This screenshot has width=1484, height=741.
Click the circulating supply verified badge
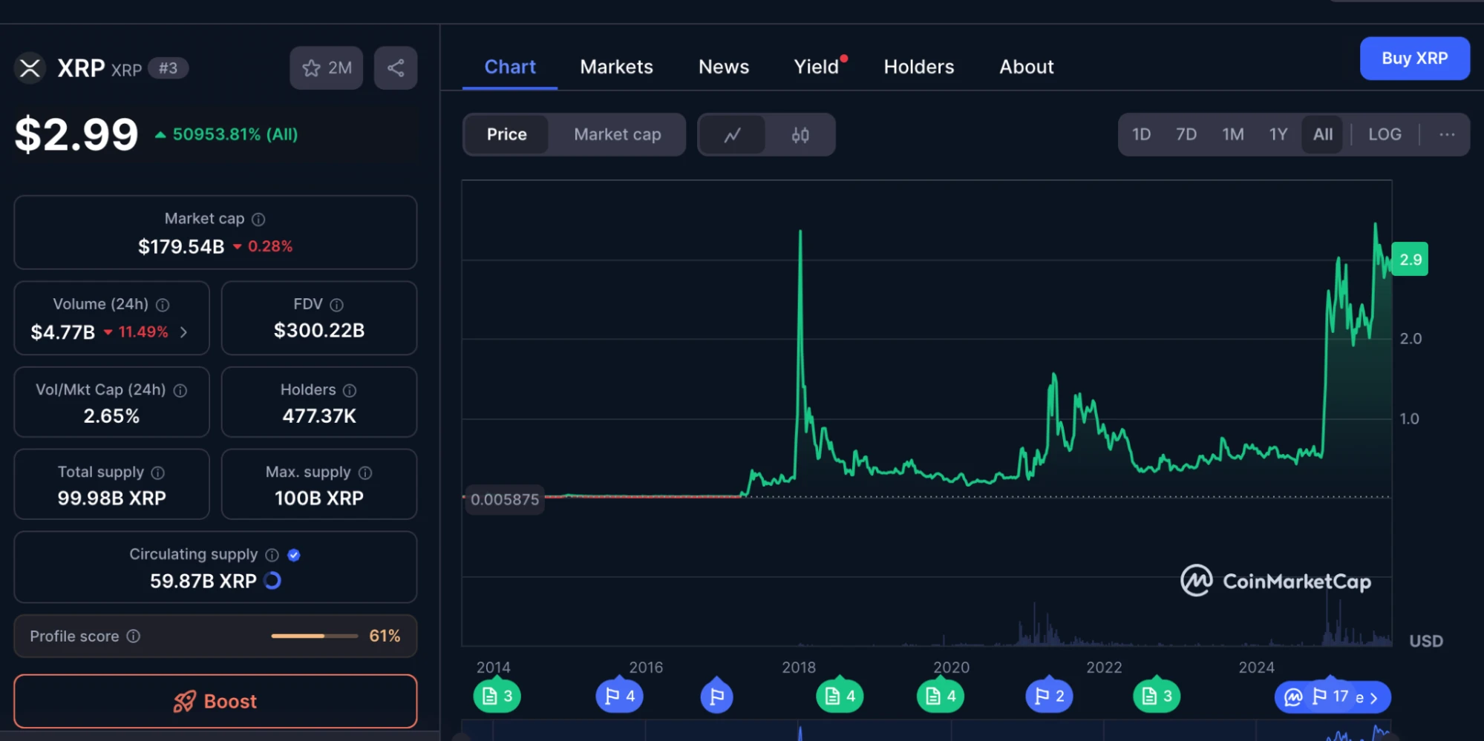294,555
